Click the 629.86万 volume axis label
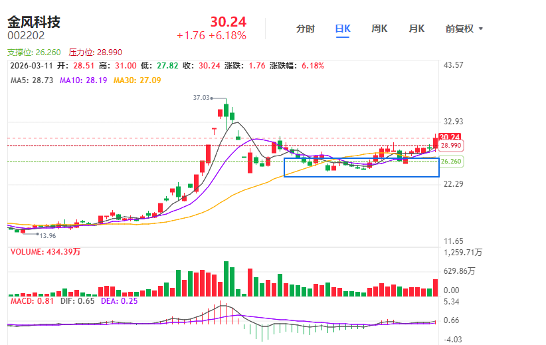 click(459, 271)
